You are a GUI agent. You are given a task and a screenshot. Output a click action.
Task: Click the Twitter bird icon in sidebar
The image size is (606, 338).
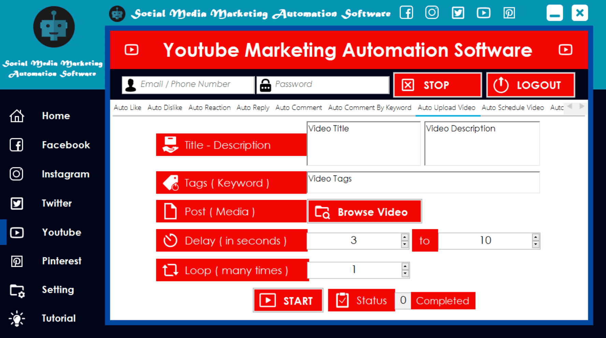[17, 203]
